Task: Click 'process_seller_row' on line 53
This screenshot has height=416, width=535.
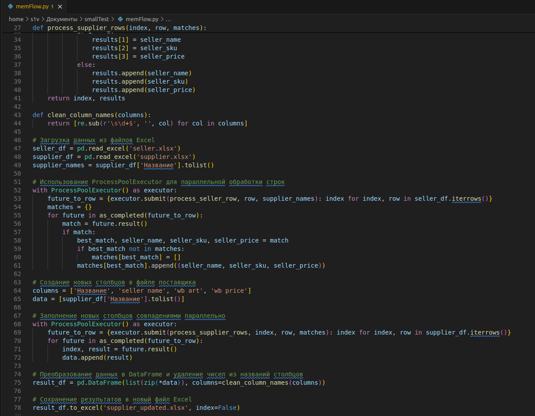Action: click(203, 199)
